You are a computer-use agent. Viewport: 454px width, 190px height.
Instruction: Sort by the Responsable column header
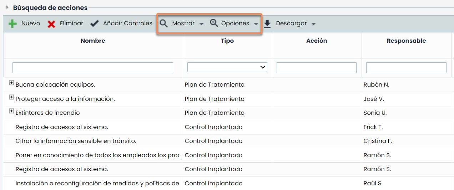(406, 41)
